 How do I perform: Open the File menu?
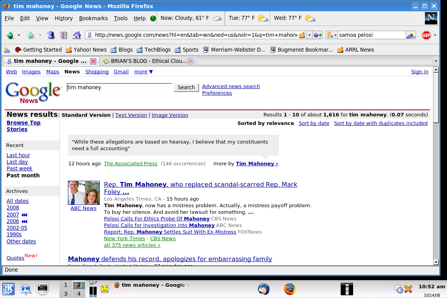[x=9, y=18]
